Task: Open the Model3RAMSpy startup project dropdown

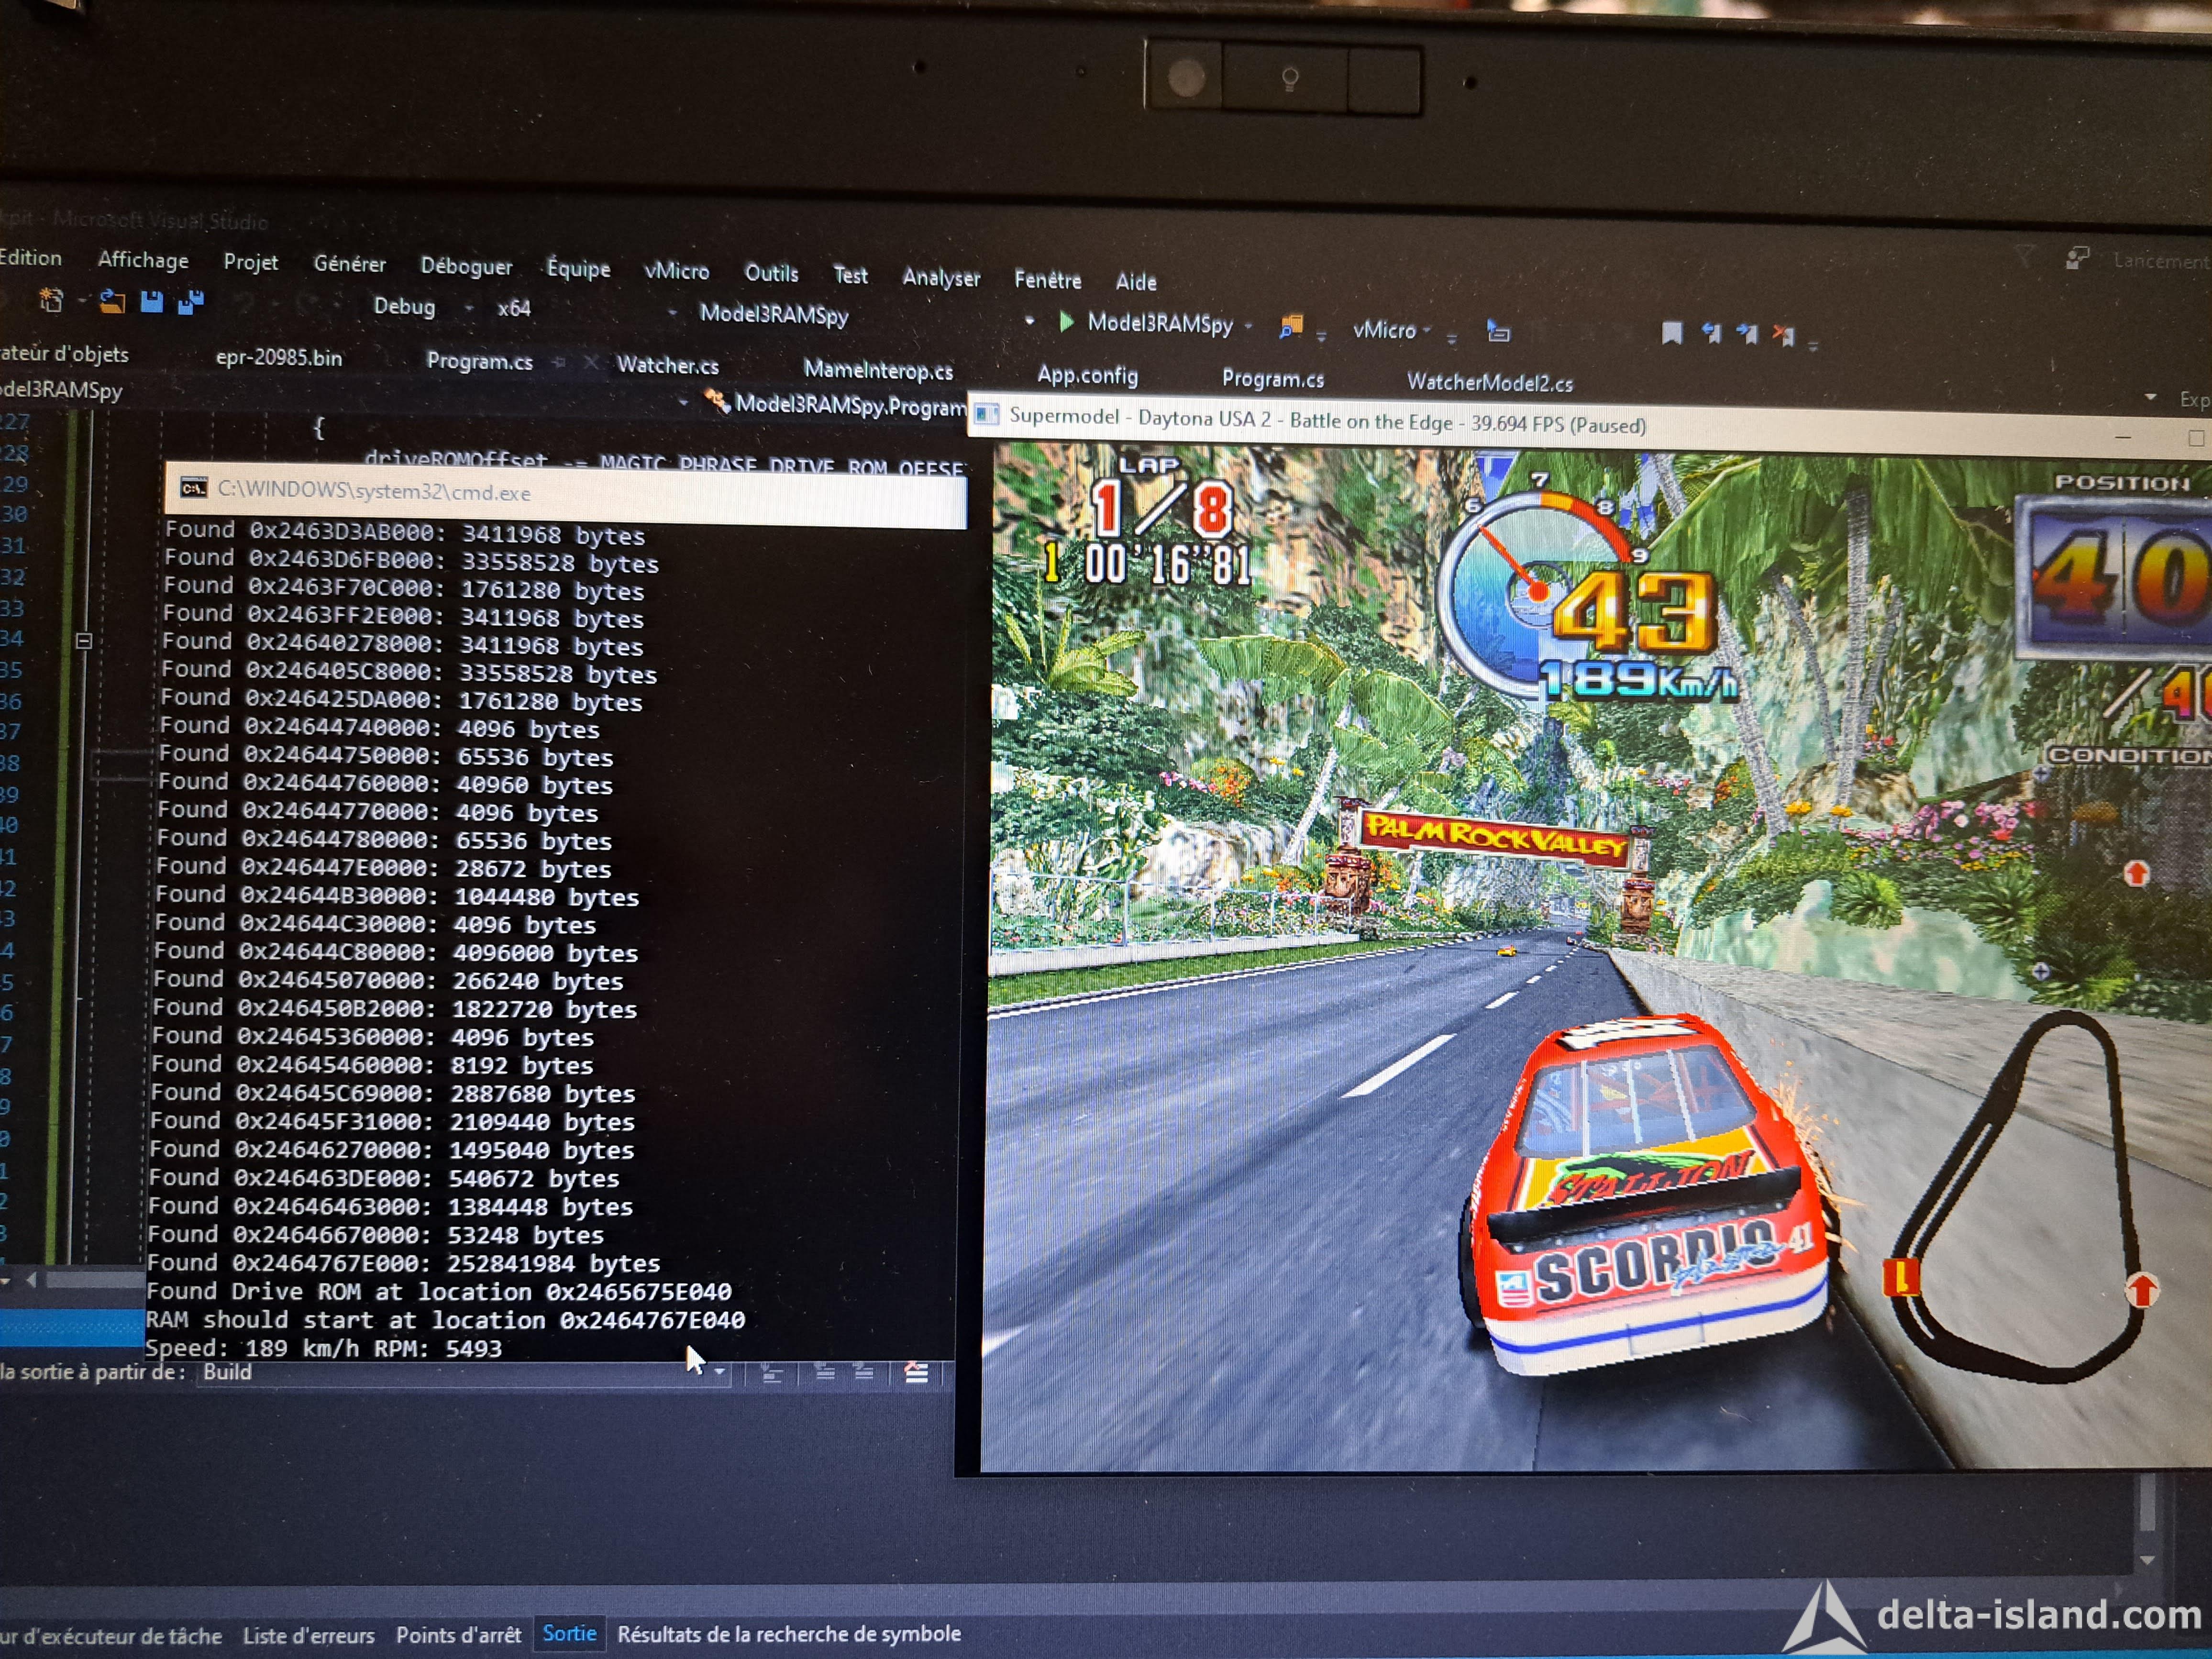Action: click(x=1029, y=321)
